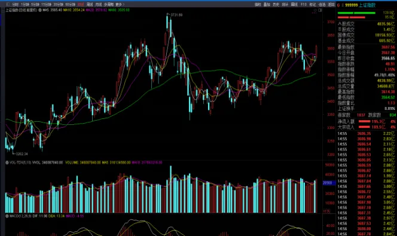The width and height of the screenshot is (397, 236).
Task: Open the MACD indicator settings circle icon
Action: click(7, 216)
